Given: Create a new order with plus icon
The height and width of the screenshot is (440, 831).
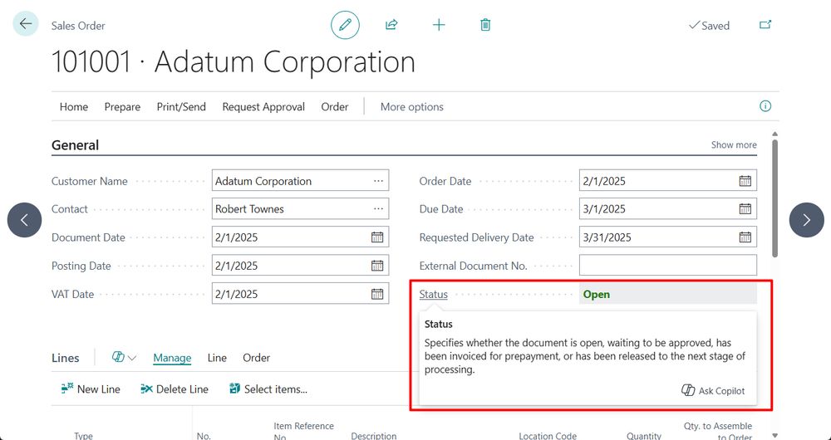Looking at the screenshot, I should 439,25.
